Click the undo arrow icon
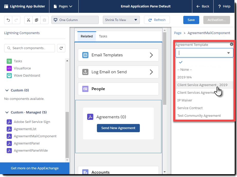The image size is (237, 177). [x=8, y=20]
